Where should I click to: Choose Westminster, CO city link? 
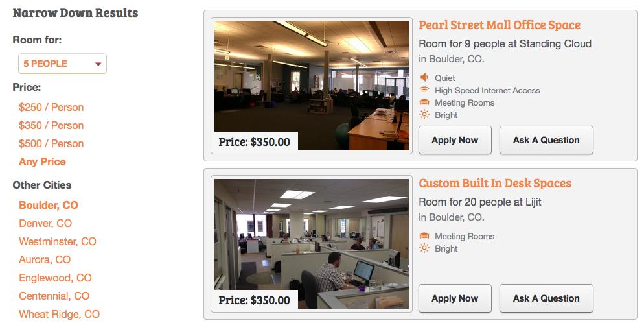pos(58,241)
